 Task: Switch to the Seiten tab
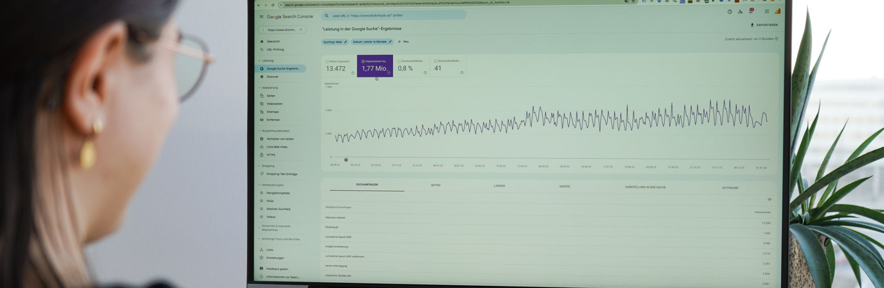point(436,185)
